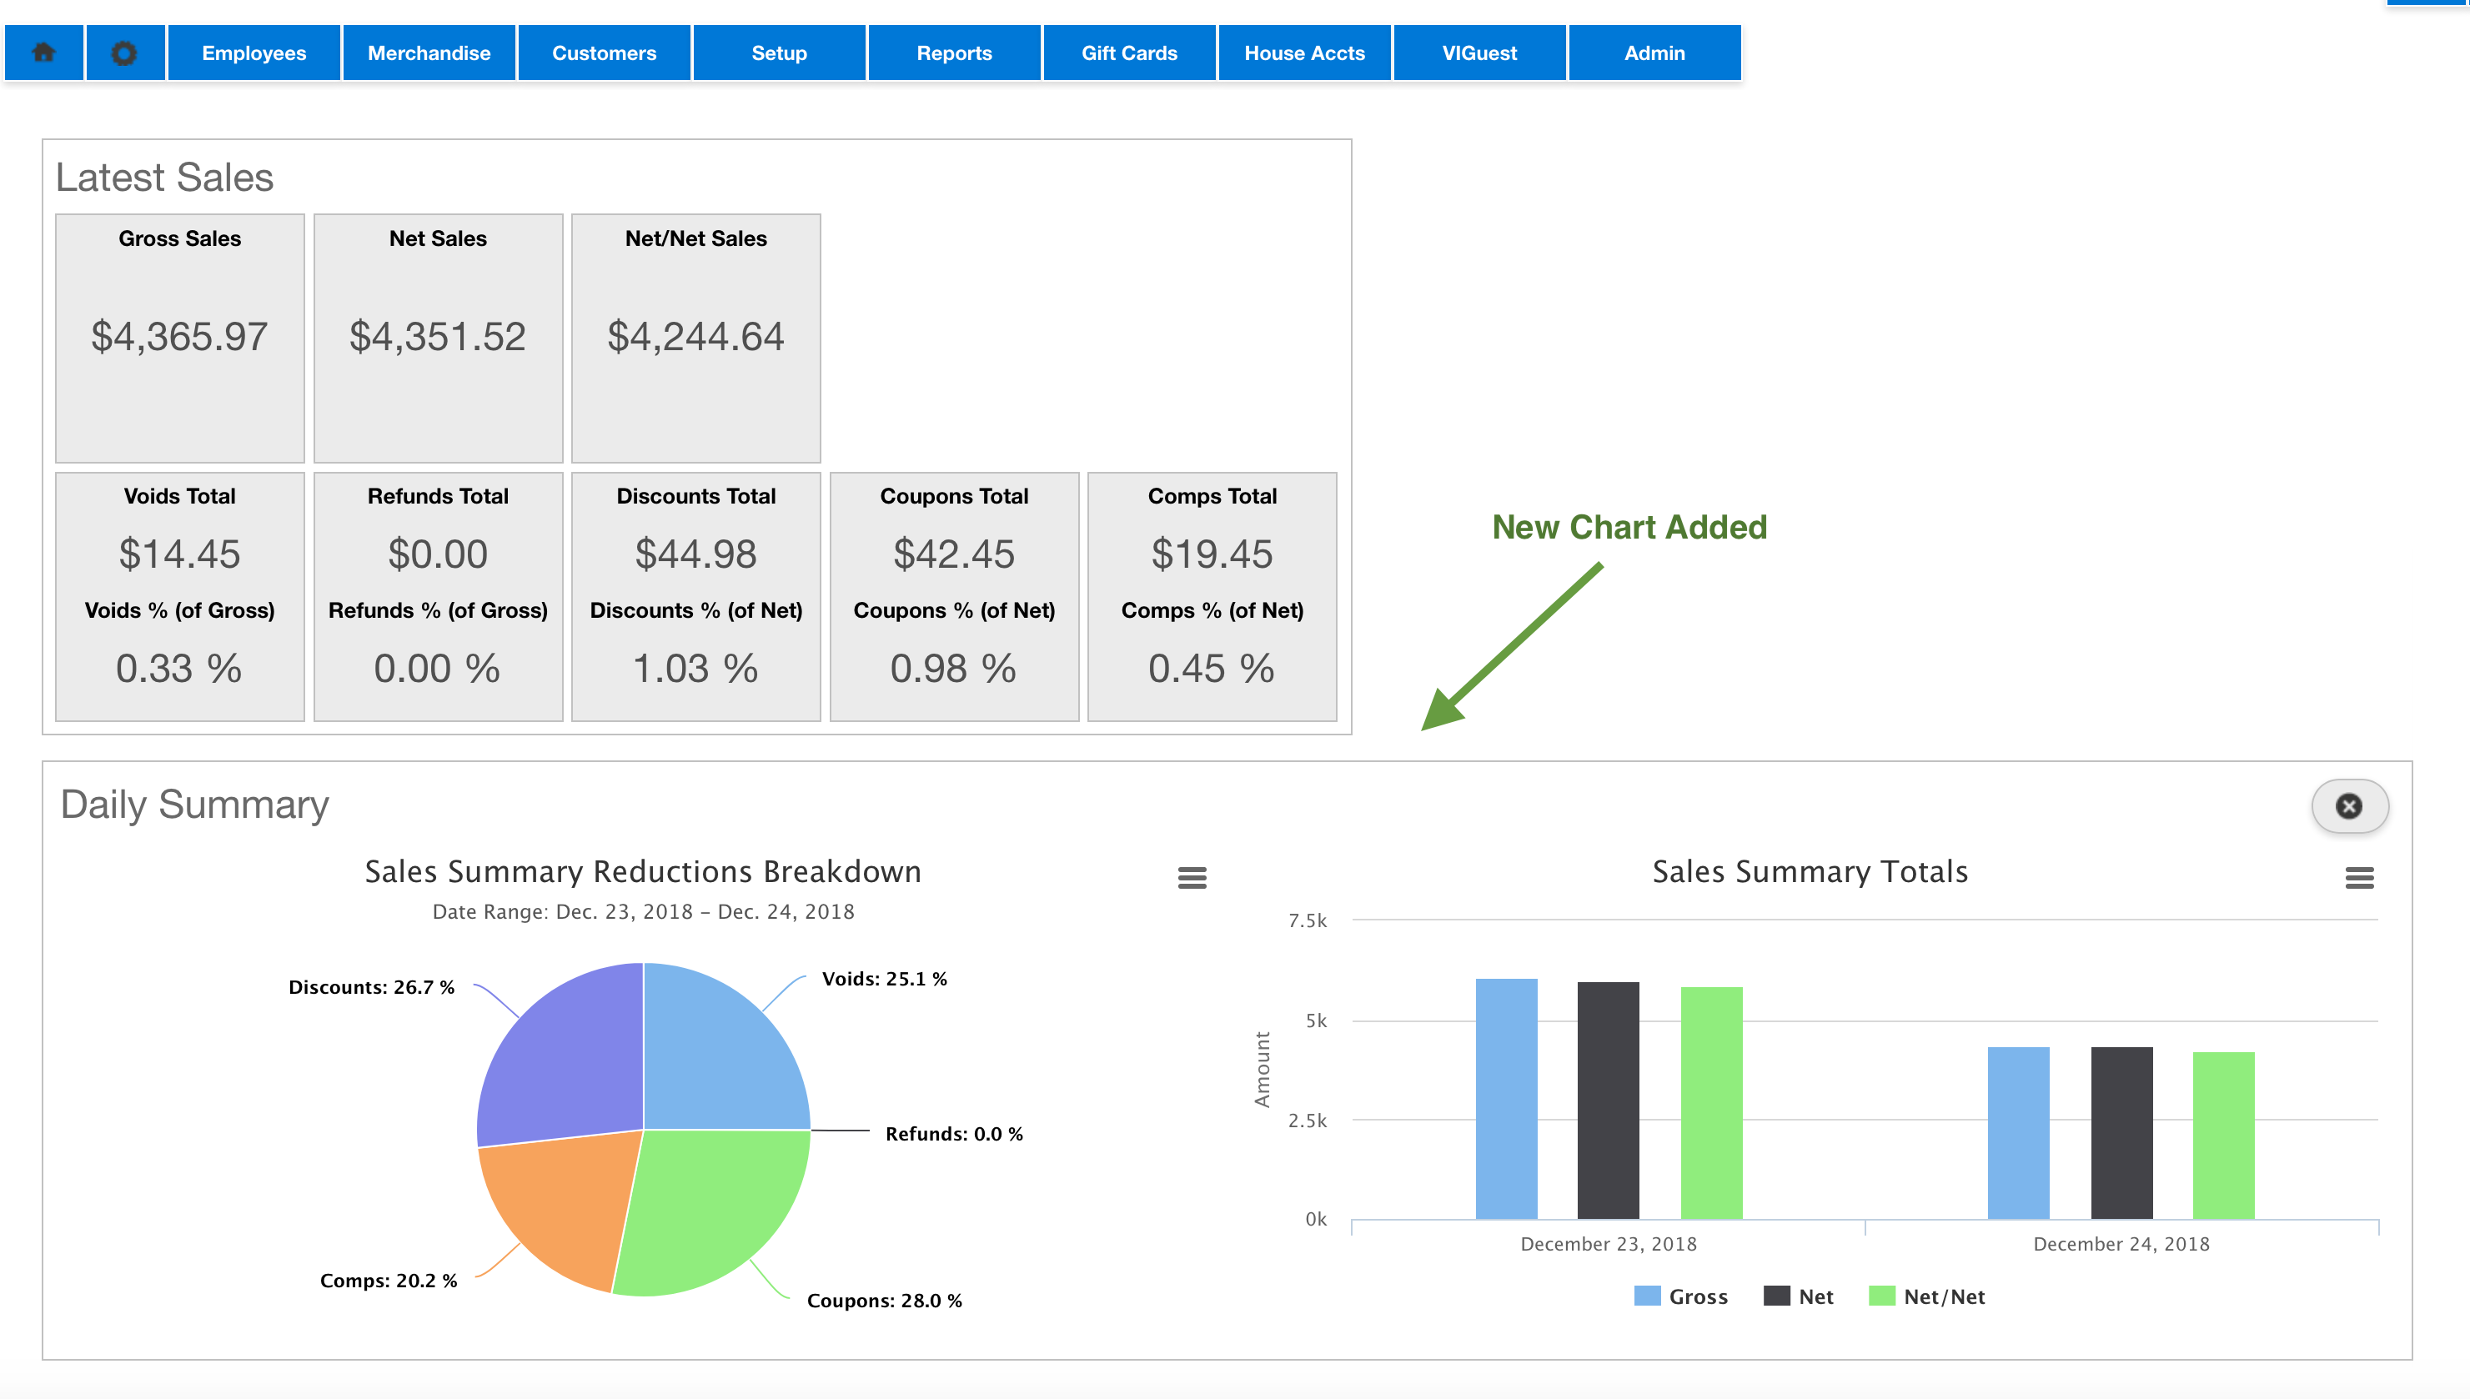Go to the home page icon
2470x1399 pixels.
pos(44,53)
